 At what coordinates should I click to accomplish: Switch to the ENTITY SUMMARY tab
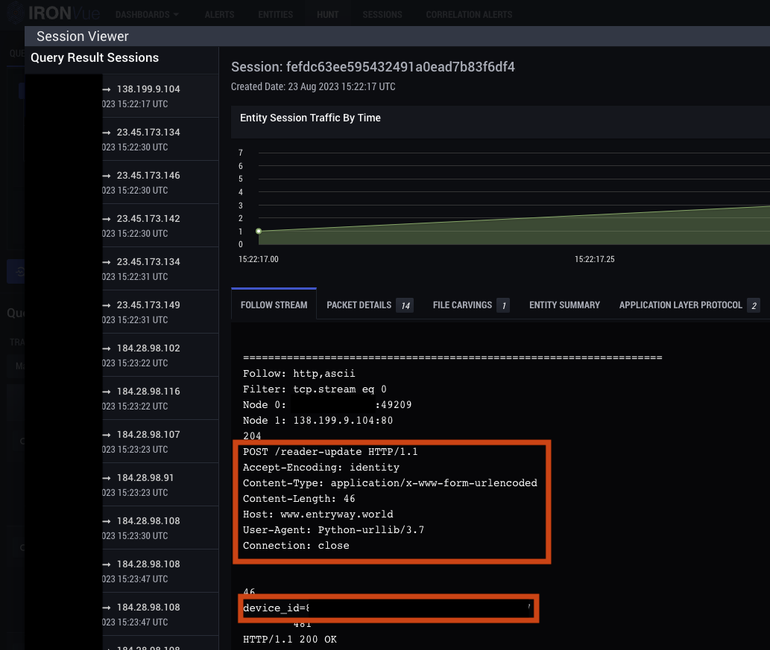[564, 305]
